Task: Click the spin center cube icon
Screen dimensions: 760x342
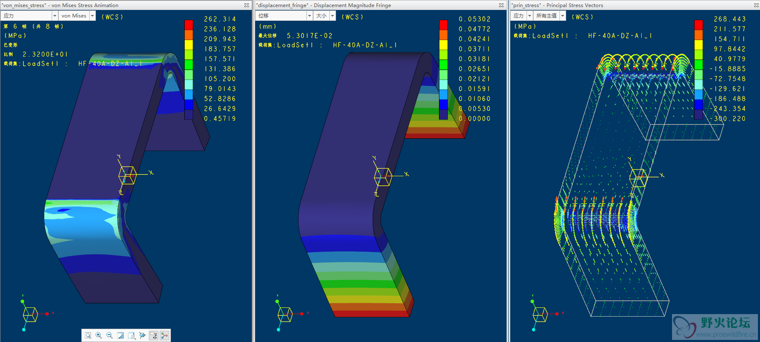Action: (x=143, y=335)
